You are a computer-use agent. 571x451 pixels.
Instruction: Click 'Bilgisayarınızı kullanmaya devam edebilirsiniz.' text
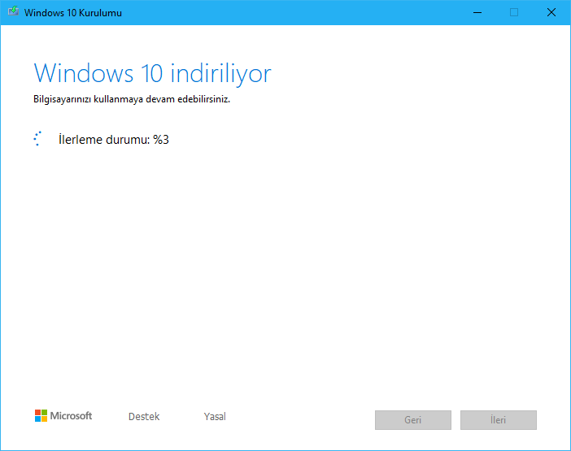pos(132,99)
